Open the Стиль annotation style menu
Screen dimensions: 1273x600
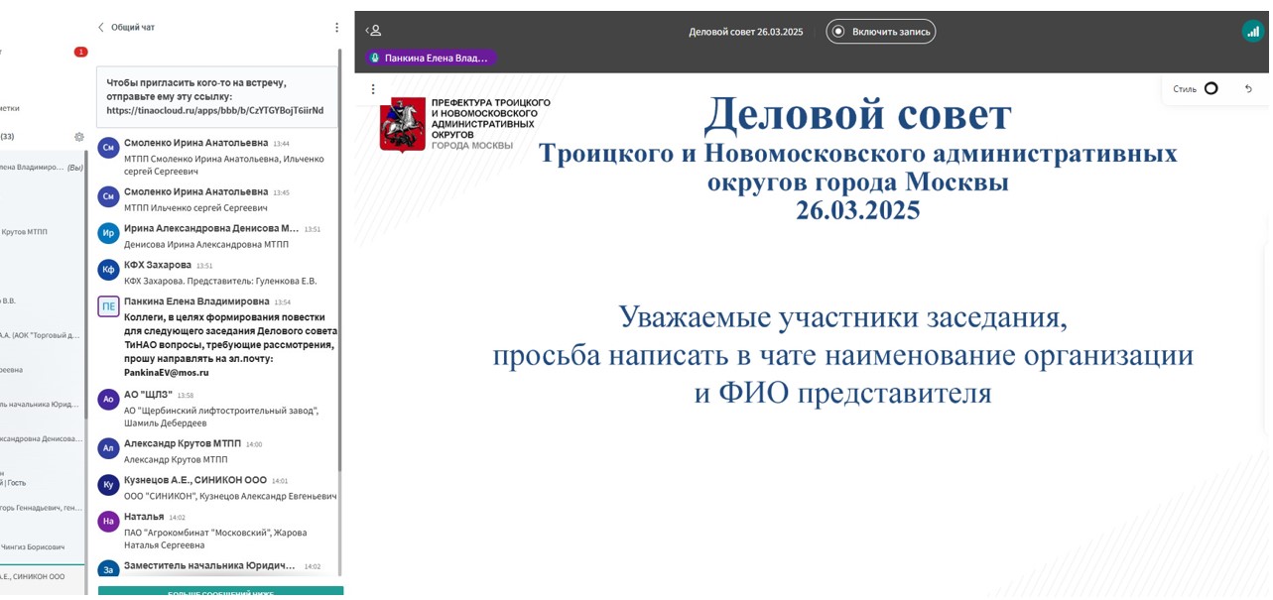click(1188, 88)
